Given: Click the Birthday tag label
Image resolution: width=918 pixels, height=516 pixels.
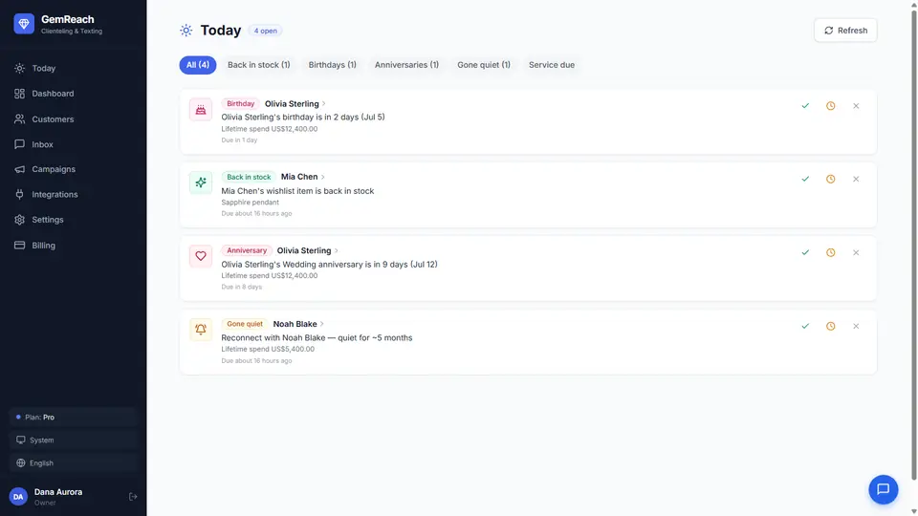Looking at the screenshot, I should pyautogui.click(x=241, y=103).
